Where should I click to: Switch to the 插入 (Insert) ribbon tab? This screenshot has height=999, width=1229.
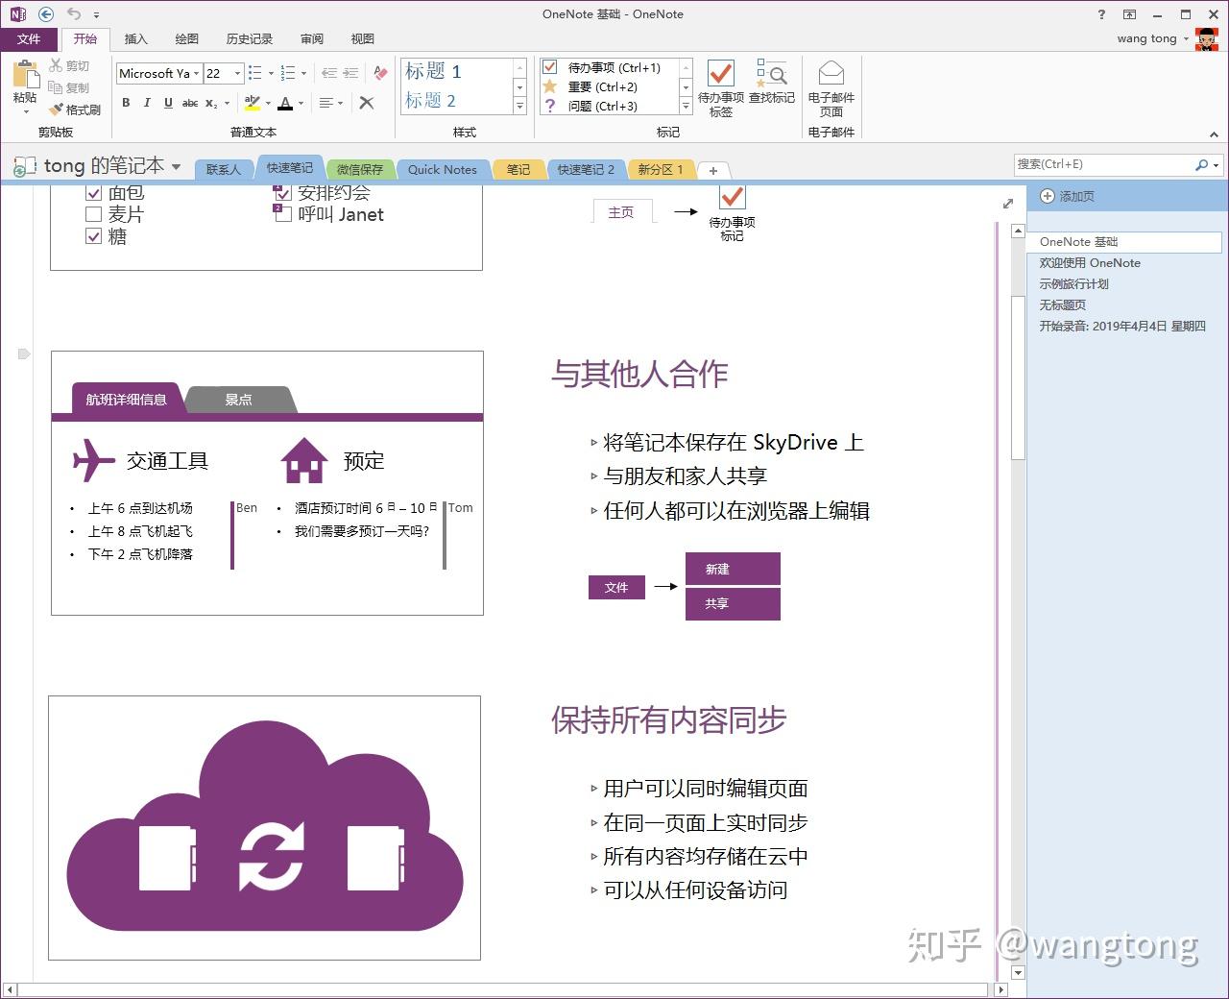pos(135,38)
